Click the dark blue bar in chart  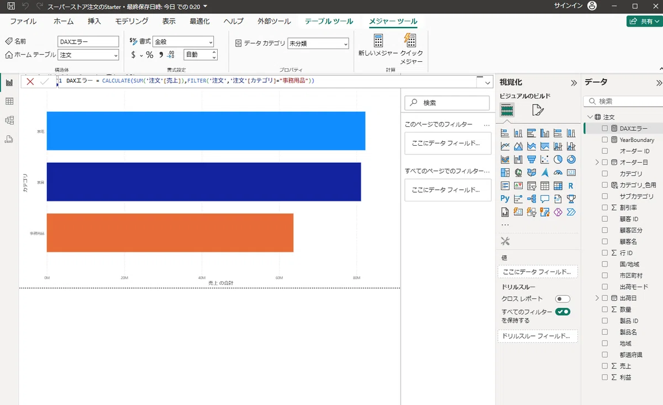pos(204,182)
